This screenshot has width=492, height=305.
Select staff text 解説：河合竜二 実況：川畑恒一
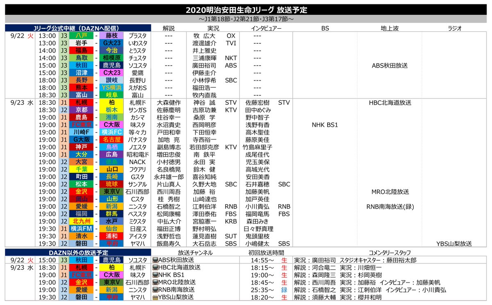(x=338, y=267)
